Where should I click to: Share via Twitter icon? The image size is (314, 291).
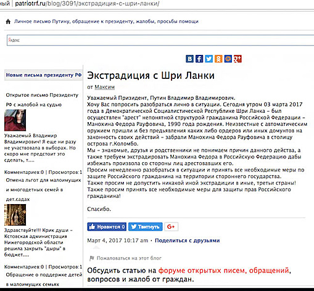point(209,59)
